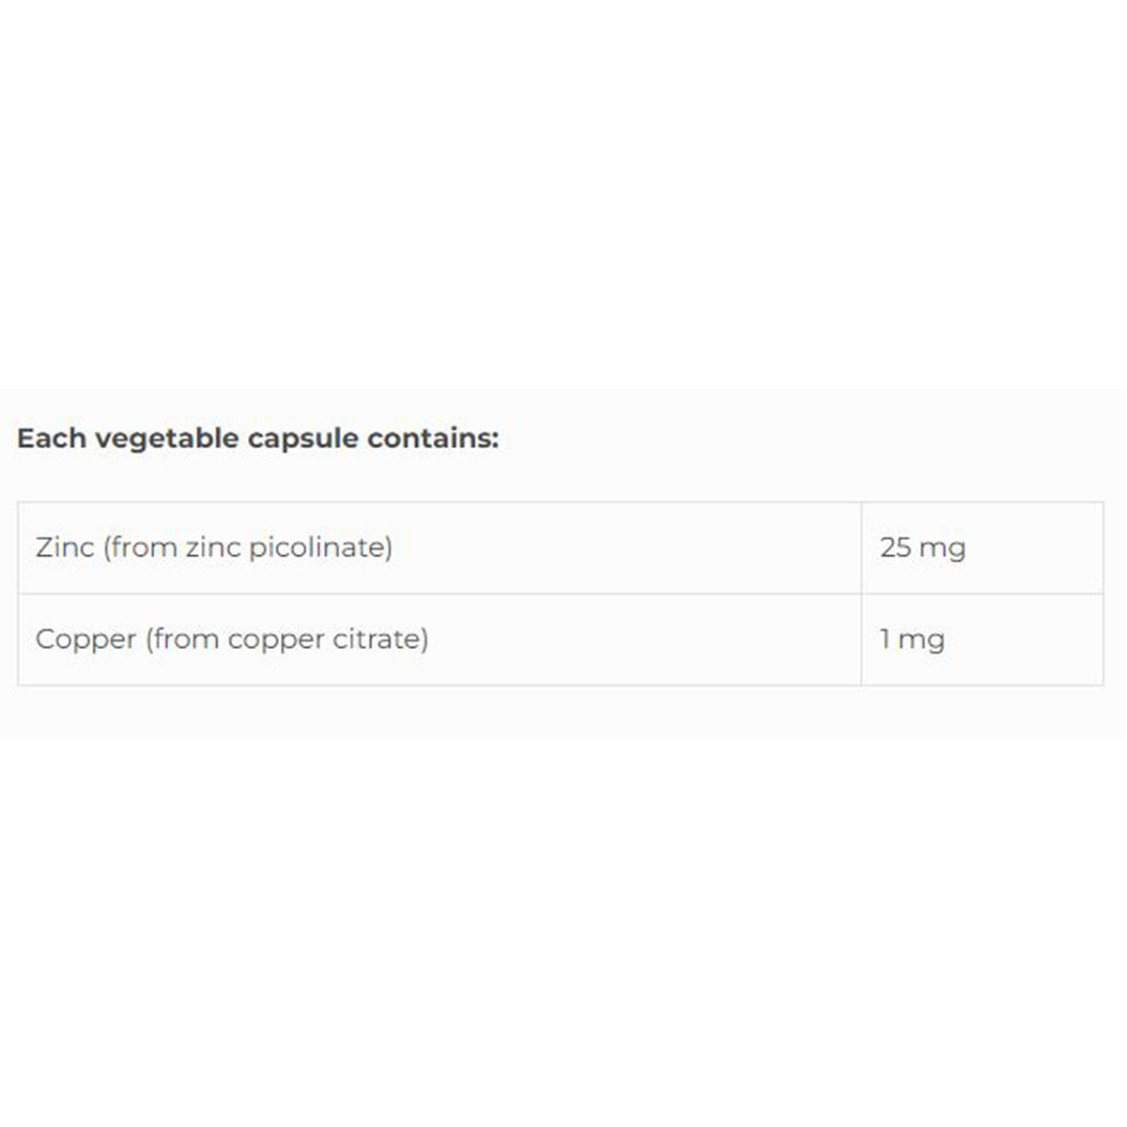
Task: Click the word "contains:" in the heading
Action: point(433,439)
